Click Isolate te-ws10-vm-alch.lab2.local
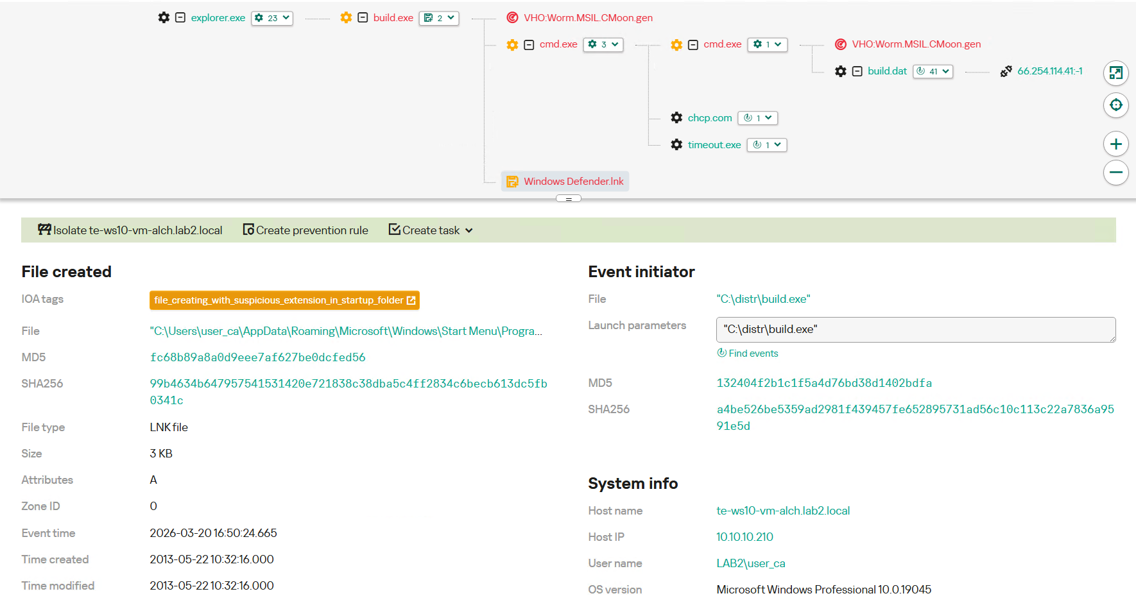1136x614 pixels. pyautogui.click(x=130, y=230)
